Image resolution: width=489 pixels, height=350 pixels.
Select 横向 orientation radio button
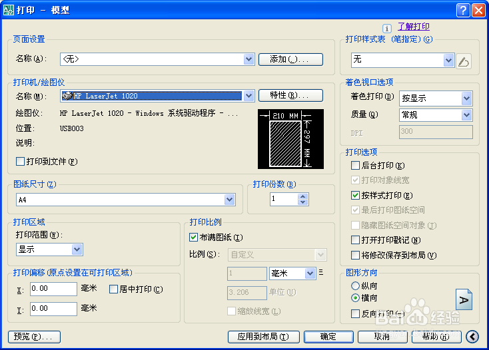[x=355, y=298]
